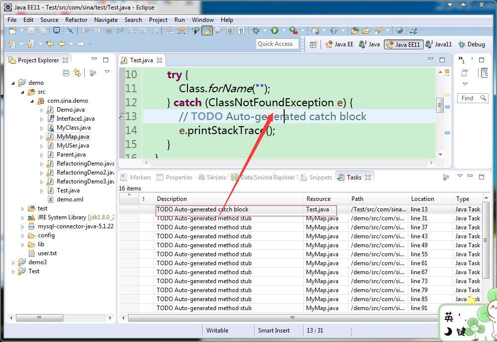Open the File menu

click(x=12, y=19)
